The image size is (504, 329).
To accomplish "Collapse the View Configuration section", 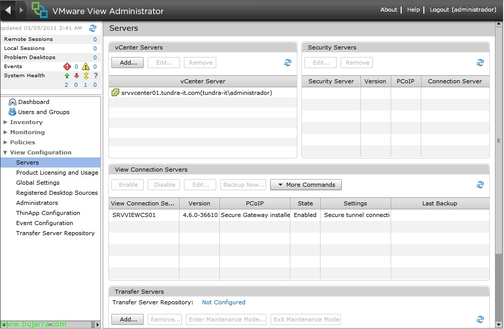I will (x=6, y=152).
